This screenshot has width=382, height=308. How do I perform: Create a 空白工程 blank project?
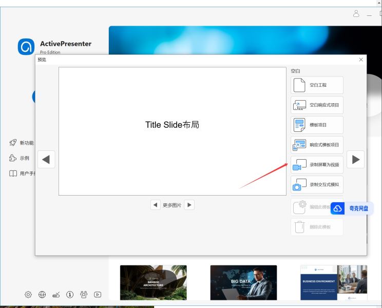[317, 85]
